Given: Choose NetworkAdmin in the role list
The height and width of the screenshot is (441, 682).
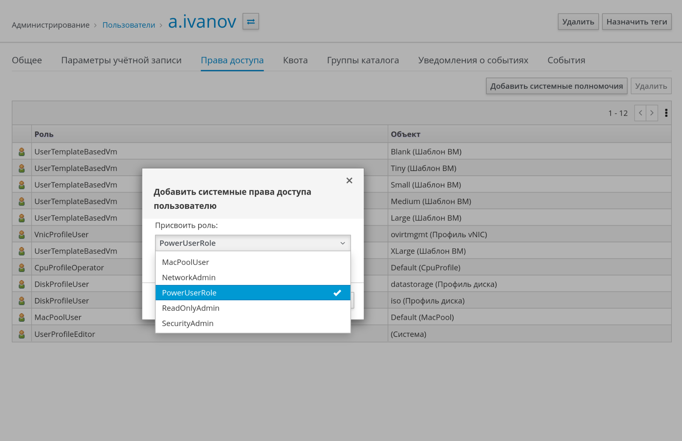Looking at the screenshot, I should coord(189,278).
